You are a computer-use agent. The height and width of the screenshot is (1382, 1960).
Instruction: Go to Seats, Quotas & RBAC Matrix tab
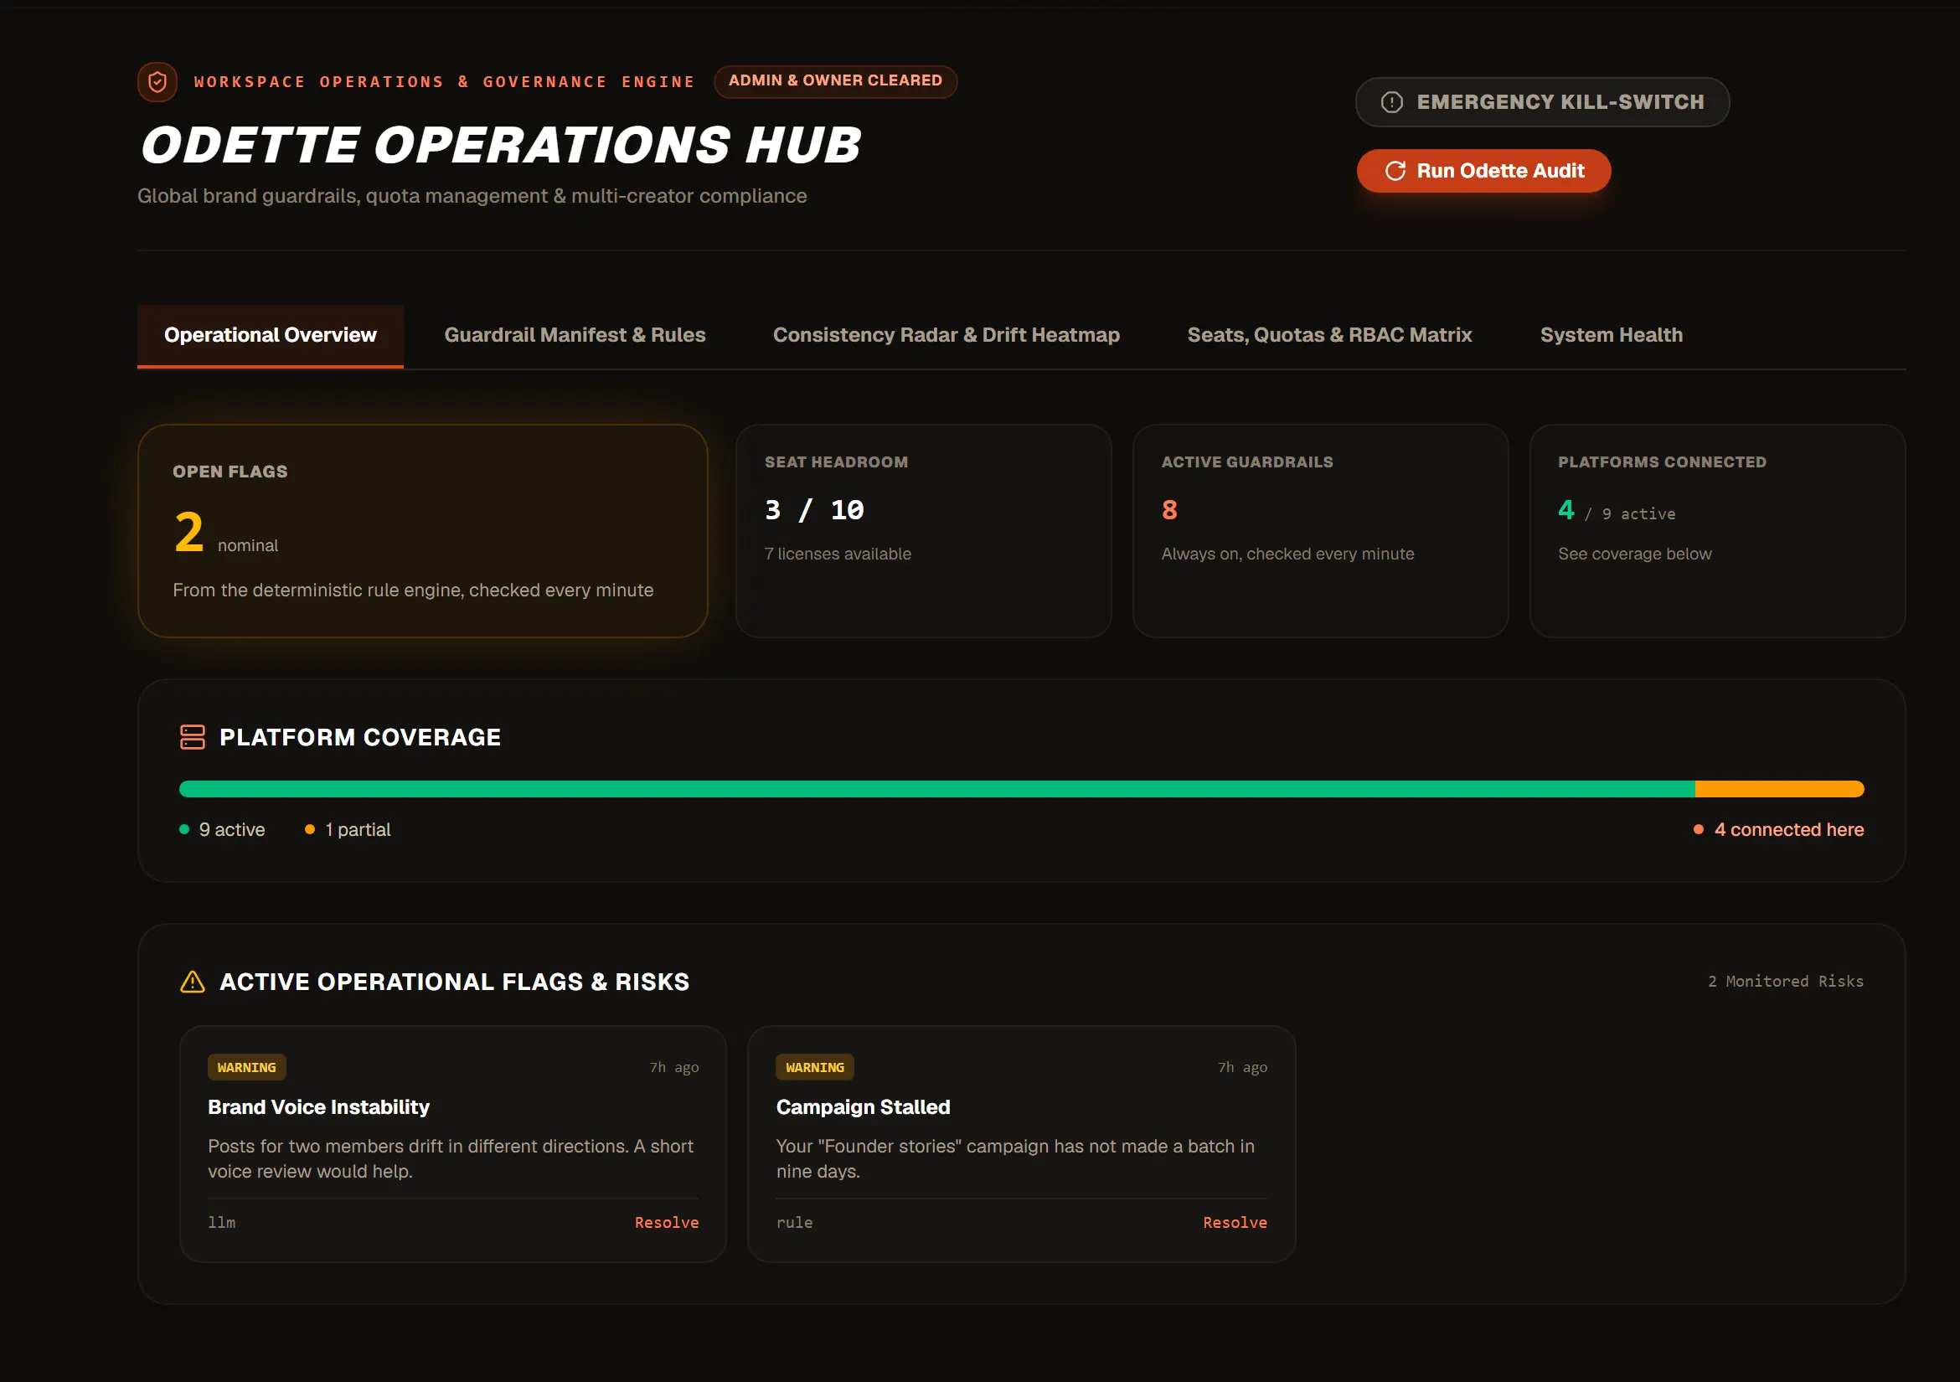click(1329, 335)
